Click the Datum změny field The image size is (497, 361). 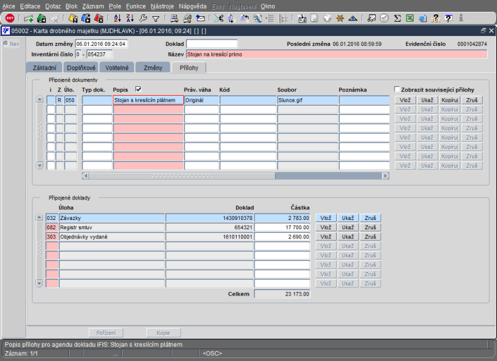click(101, 43)
